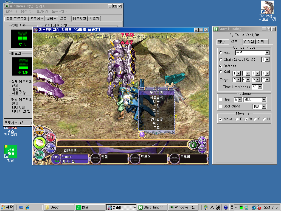Open the first 조합 number dropdown
Viewport: 281px width, 211px height.
pos(238,73)
